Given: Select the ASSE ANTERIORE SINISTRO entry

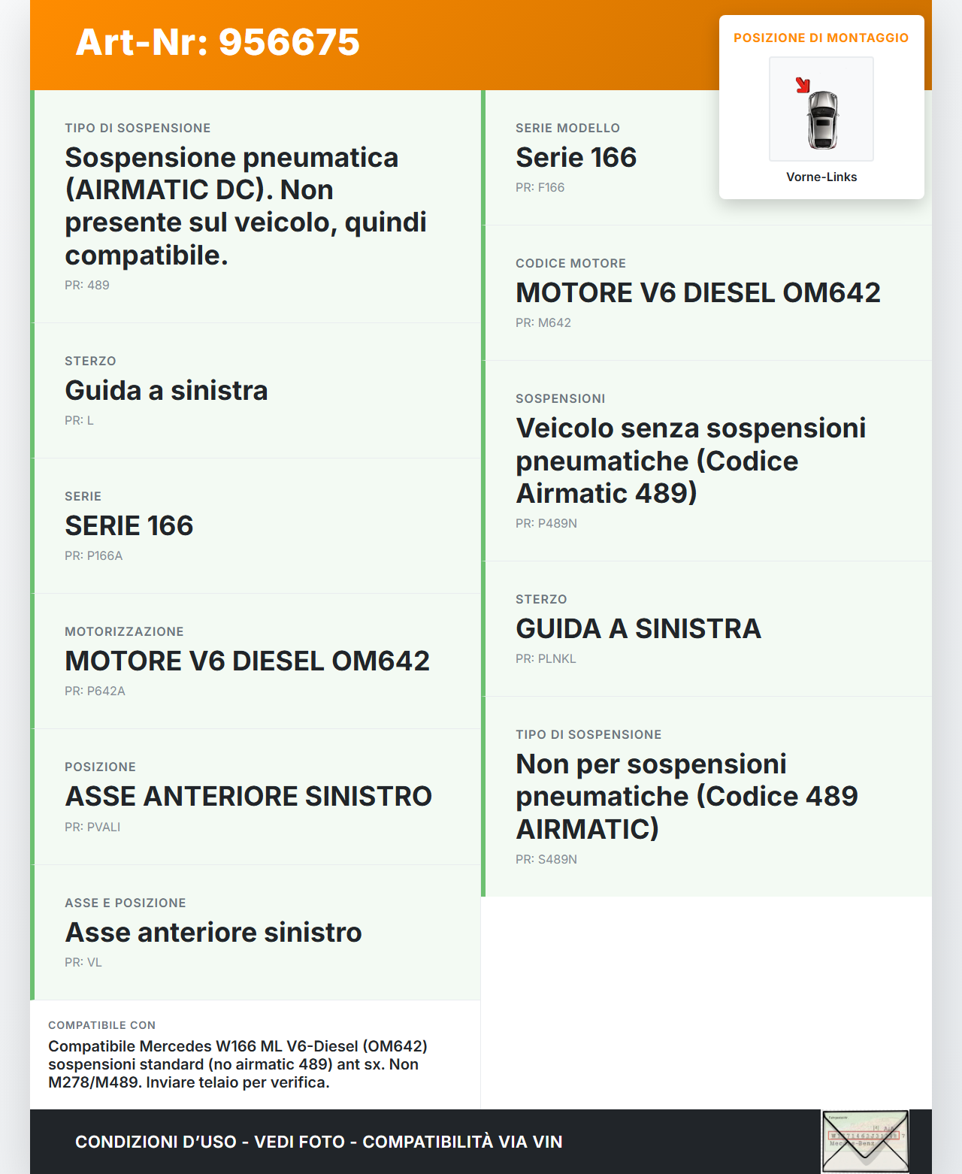Looking at the screenshot, I should [248, 797].
